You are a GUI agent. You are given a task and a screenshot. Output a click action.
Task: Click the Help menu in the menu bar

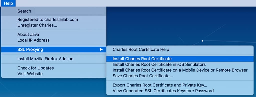8,3
